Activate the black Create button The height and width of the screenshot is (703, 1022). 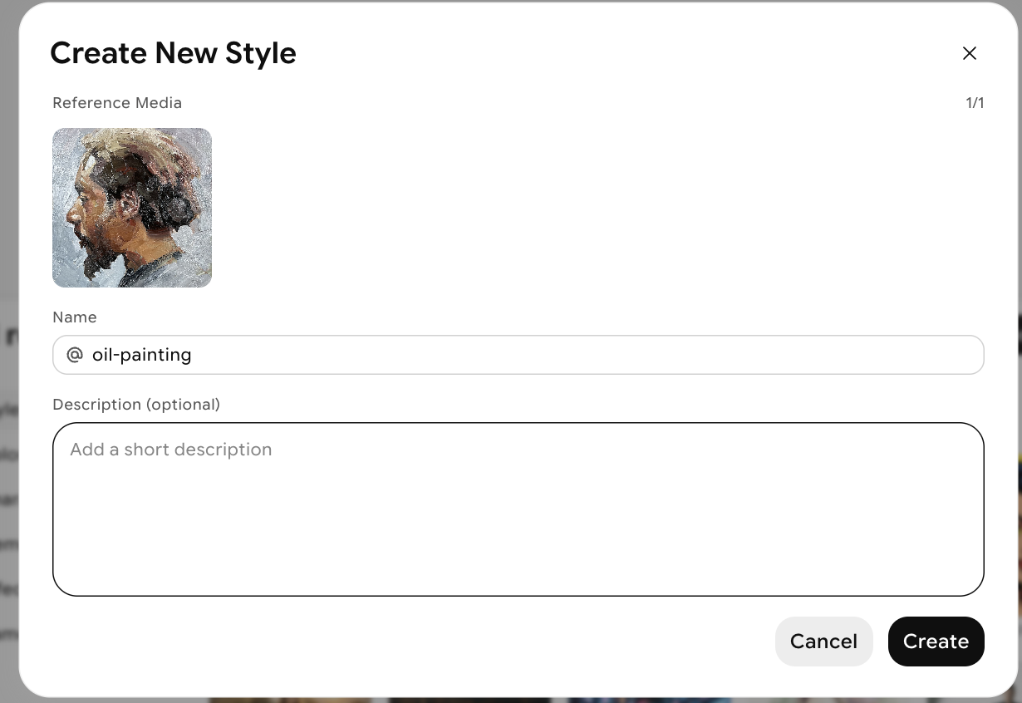pos(936,641)
